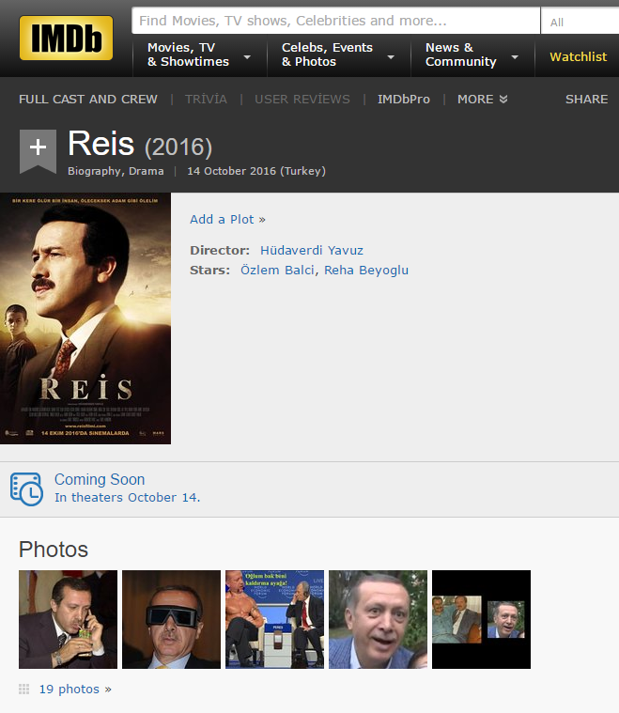Image resolution: width=619 pixels, height=713 pixels.
Task: Click the IMDb logo
Action: click(66, 38)
